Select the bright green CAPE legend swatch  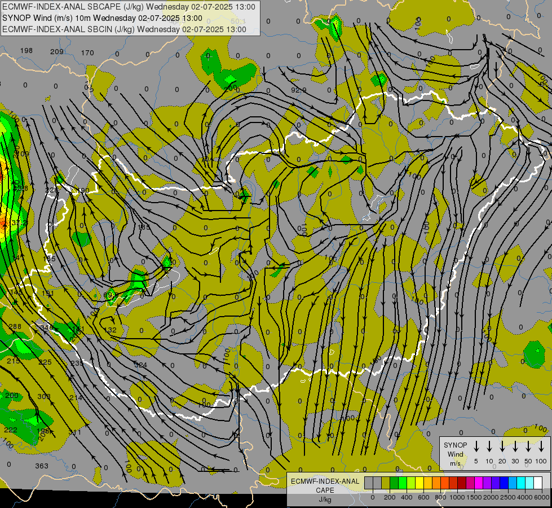[403, 483]
